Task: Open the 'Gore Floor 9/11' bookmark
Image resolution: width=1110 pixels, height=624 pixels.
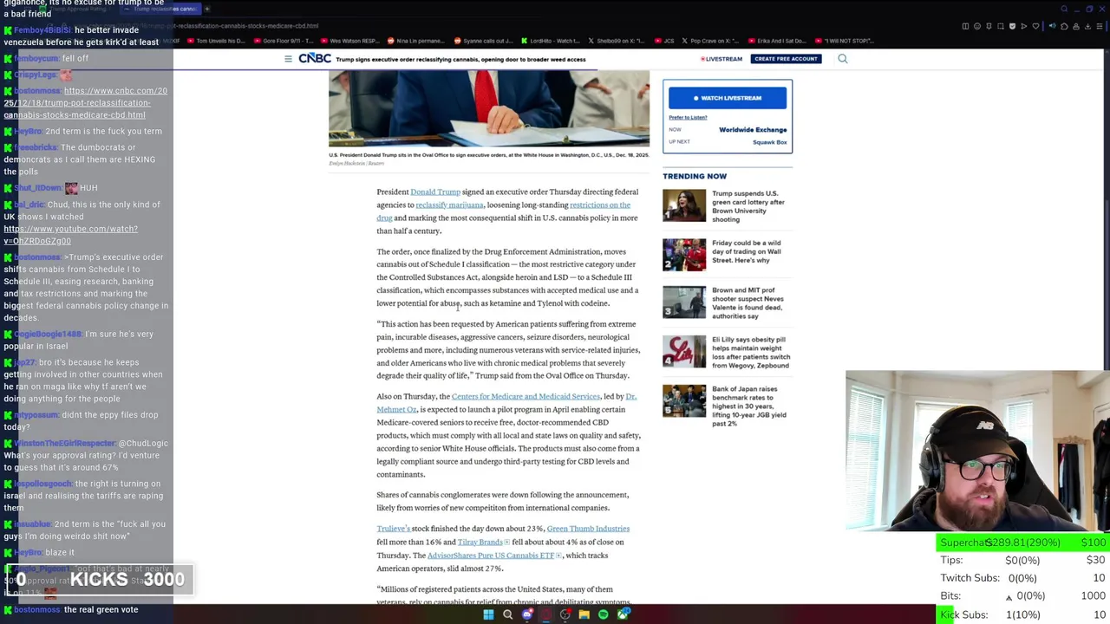Action: [283, 41]
